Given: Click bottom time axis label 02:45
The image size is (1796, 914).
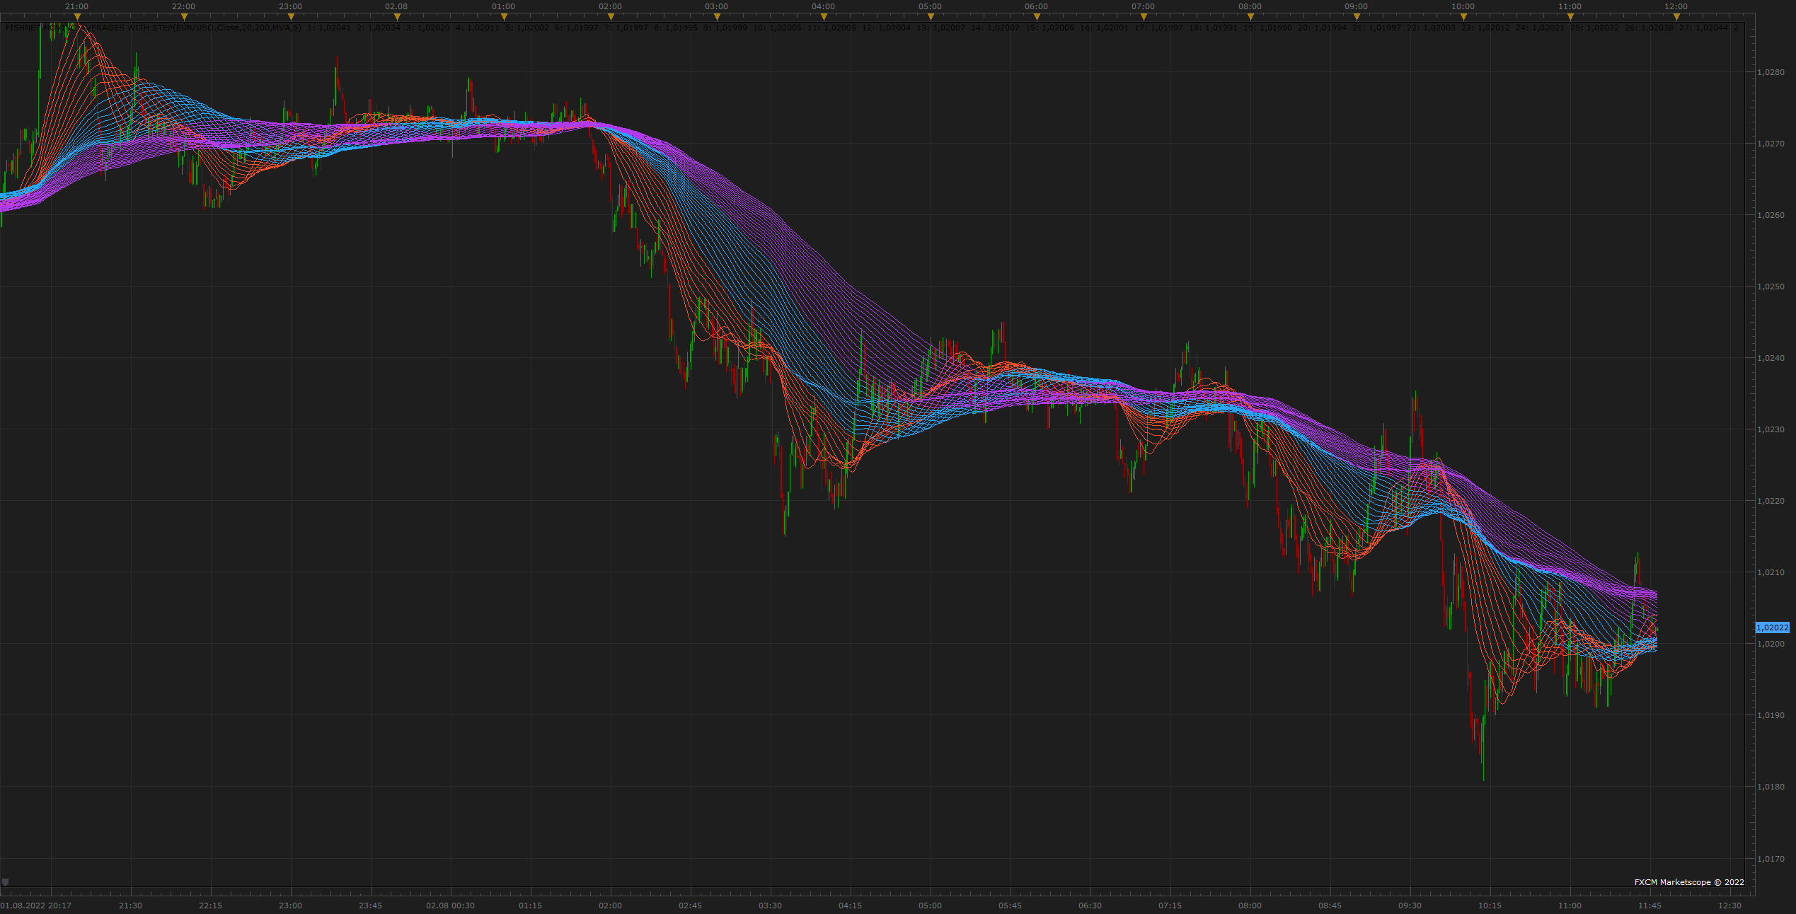Looking at the screenshot, I should pos(690,906).
